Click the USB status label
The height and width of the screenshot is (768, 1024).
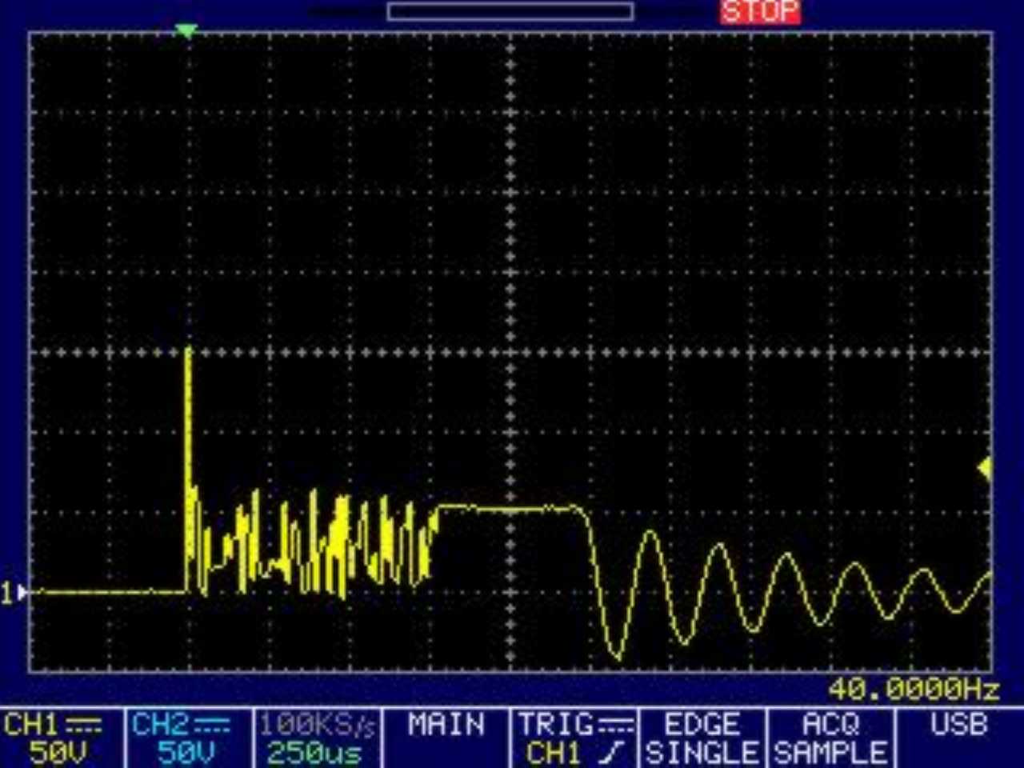(x=958, y=726)
